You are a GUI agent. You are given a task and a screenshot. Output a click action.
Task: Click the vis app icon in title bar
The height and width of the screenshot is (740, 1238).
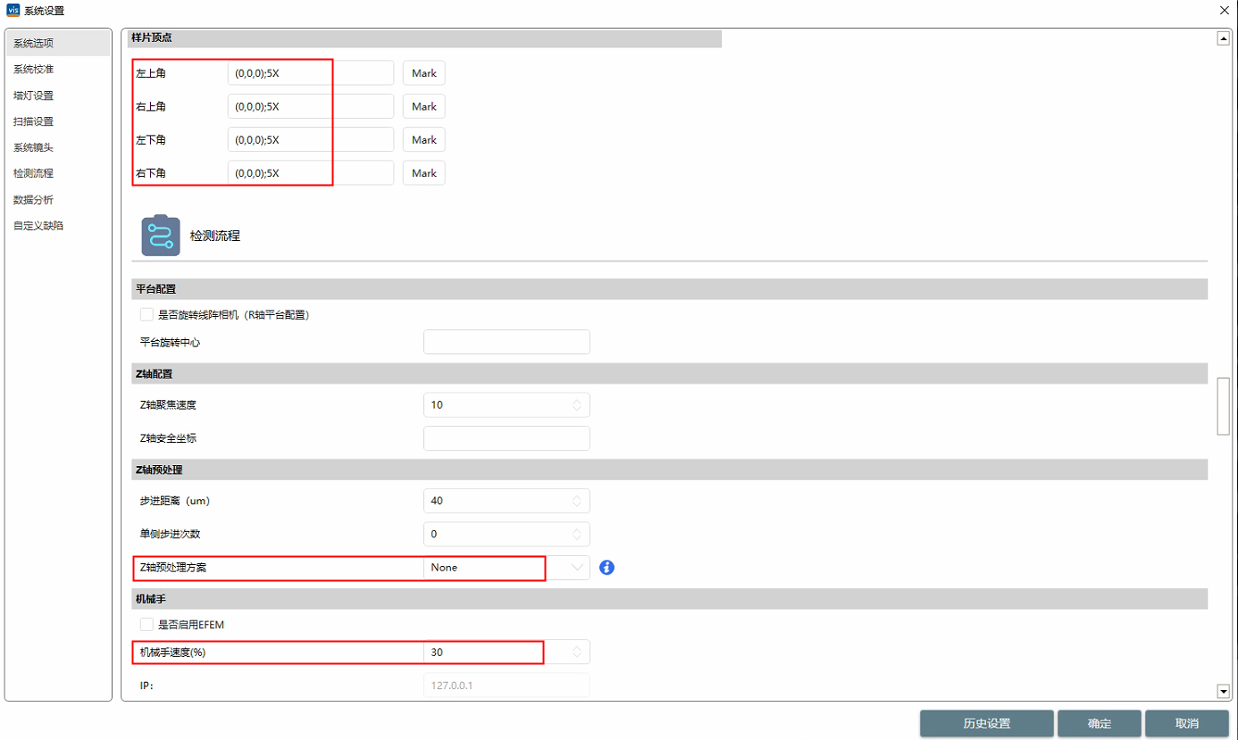click(x=13, y=11)
